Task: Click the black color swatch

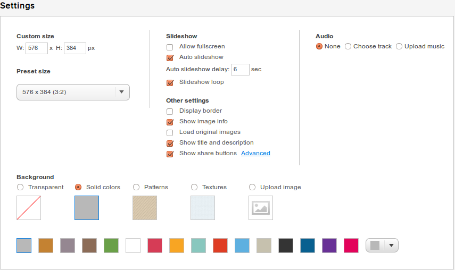Action: 286,246
